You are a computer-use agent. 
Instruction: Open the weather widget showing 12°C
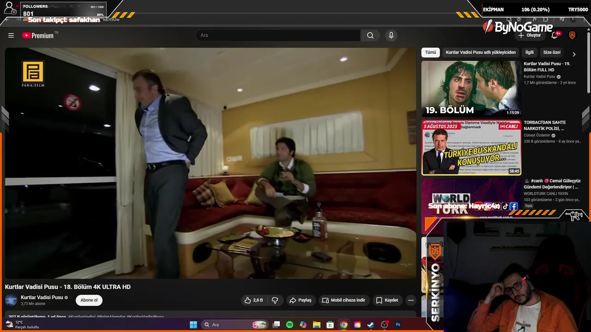click(22, 325)
